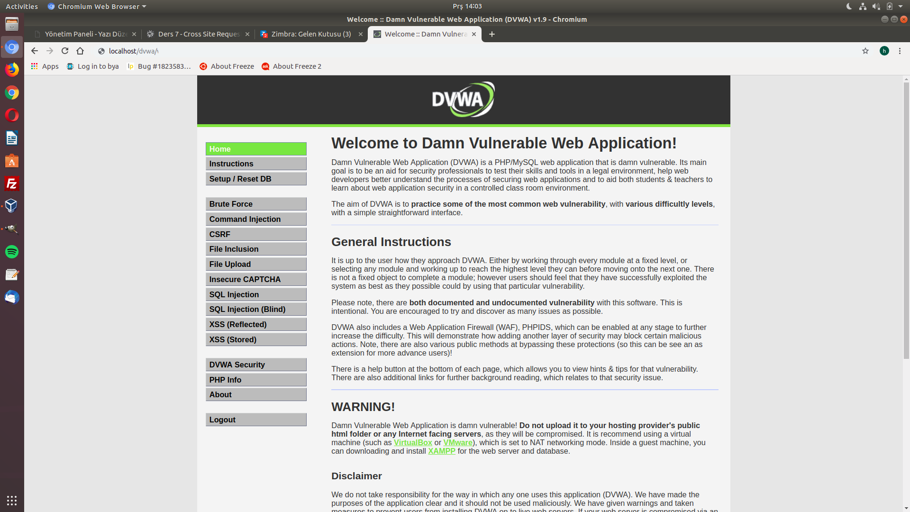Launch Spotify from the dock
The width and height of the screenshot is (910, 512).
12,252
